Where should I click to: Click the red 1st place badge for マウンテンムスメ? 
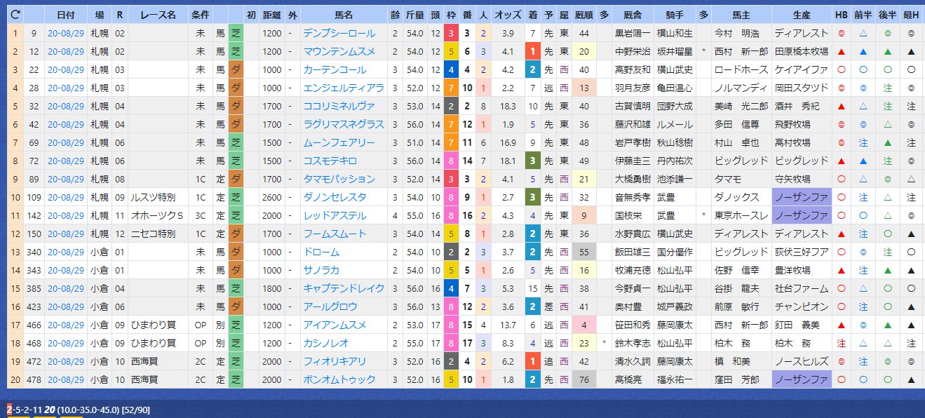click(533, 51)
